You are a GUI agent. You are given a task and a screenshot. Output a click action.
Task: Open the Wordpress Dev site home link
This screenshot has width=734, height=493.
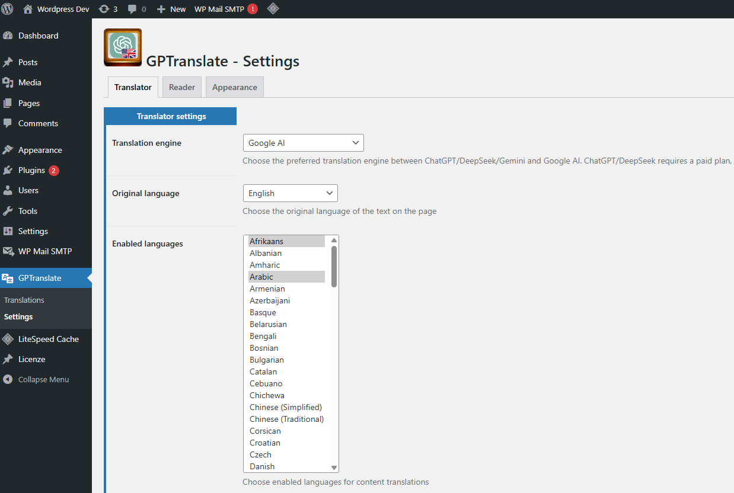pos(56,9)
